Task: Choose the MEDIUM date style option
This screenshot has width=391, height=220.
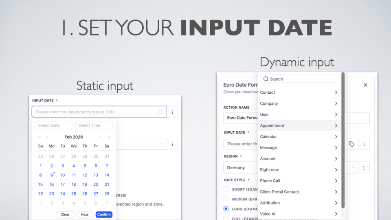Action: pos(226,199)
